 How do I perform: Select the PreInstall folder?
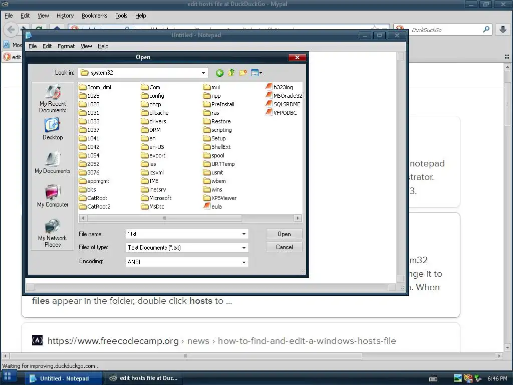(x=219, y=104)
